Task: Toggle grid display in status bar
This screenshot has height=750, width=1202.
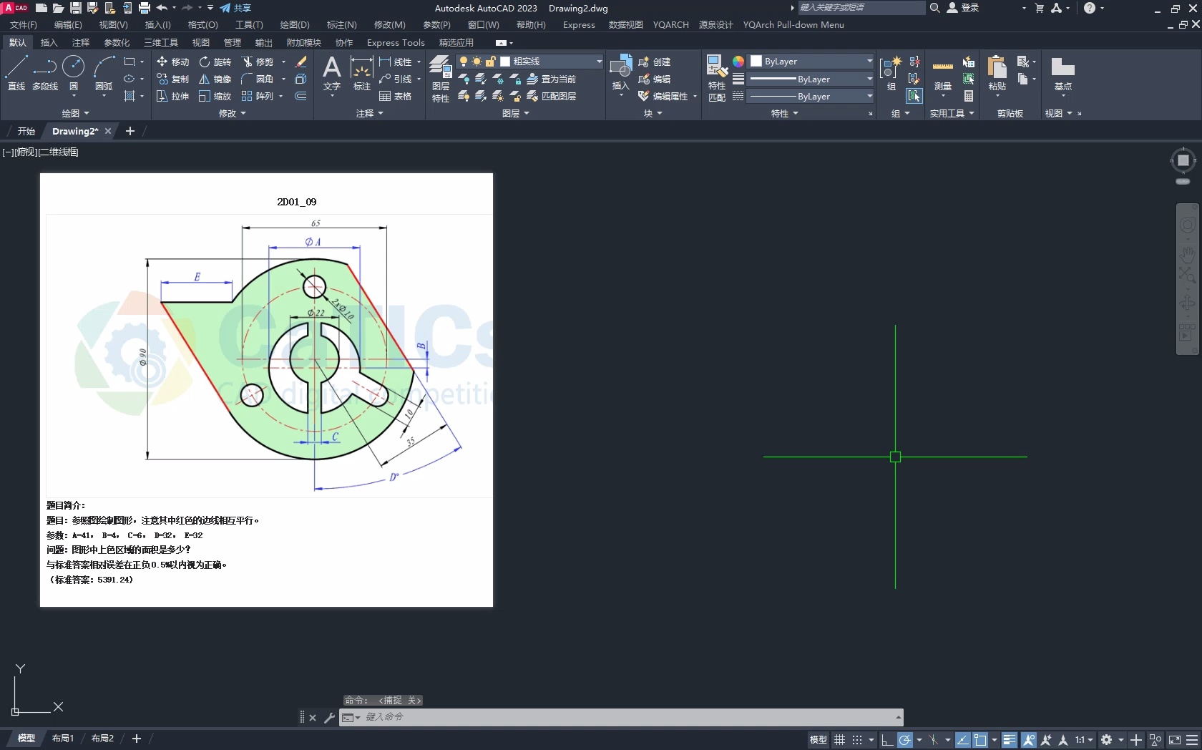Action: point(839,740)
